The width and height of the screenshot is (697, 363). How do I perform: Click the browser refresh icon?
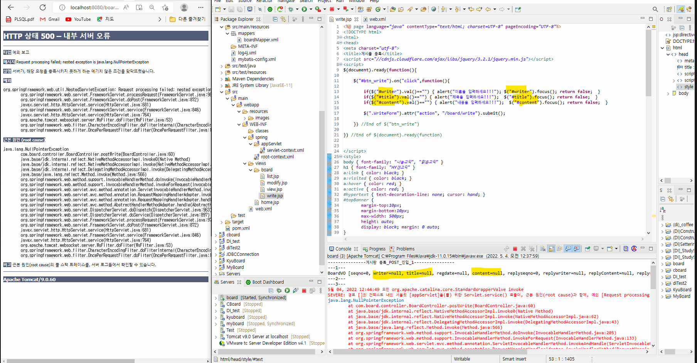43,7
